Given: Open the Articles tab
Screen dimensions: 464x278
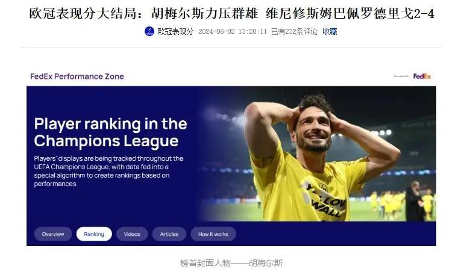Looking at the screenshot, I should [169, 234].
